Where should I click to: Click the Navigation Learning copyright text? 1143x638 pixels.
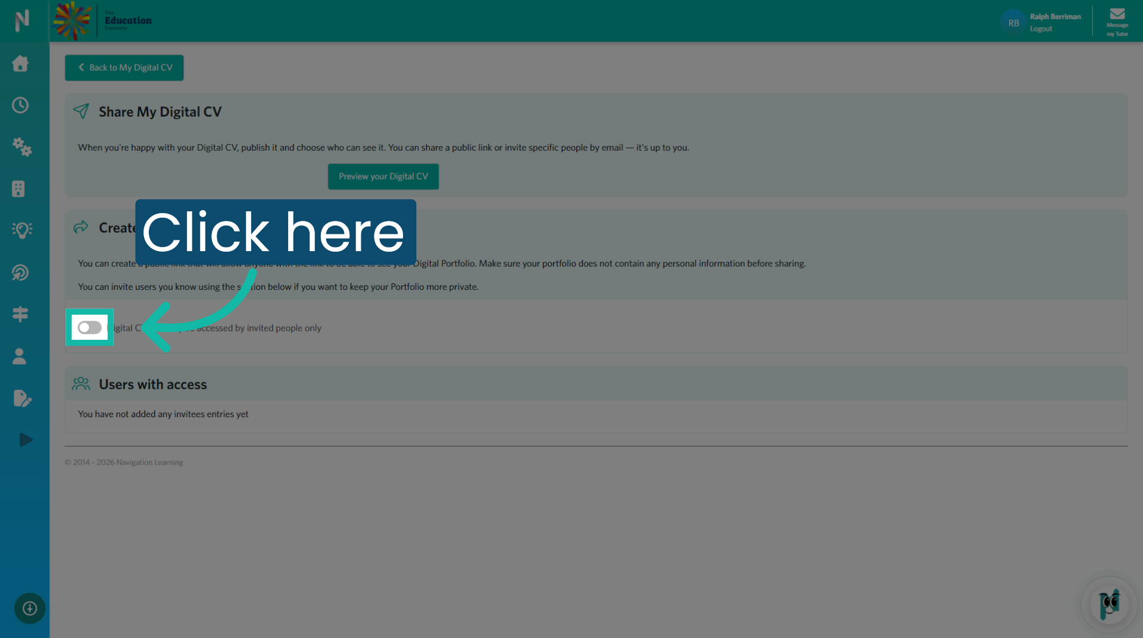pos(124,462)
